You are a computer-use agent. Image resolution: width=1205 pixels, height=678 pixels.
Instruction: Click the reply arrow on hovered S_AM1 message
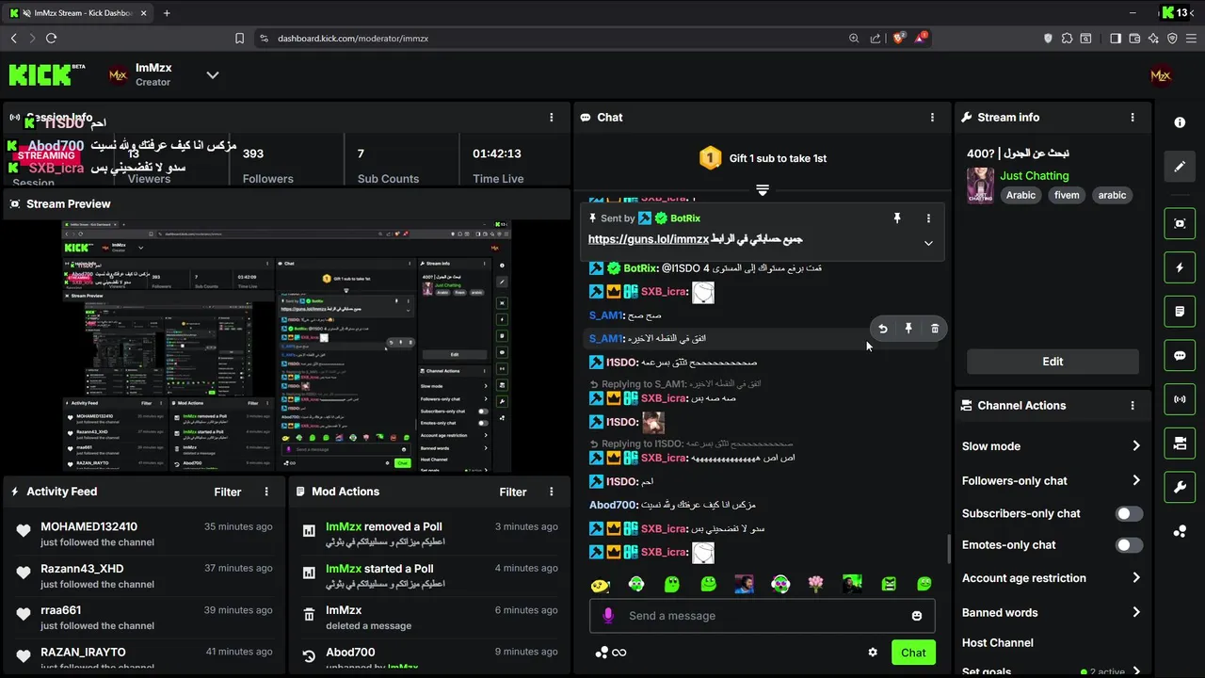pos(883,329)
